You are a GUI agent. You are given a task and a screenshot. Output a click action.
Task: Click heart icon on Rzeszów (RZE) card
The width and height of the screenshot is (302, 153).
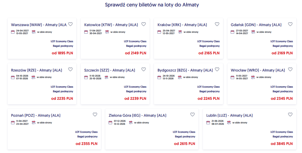[70, 69]
